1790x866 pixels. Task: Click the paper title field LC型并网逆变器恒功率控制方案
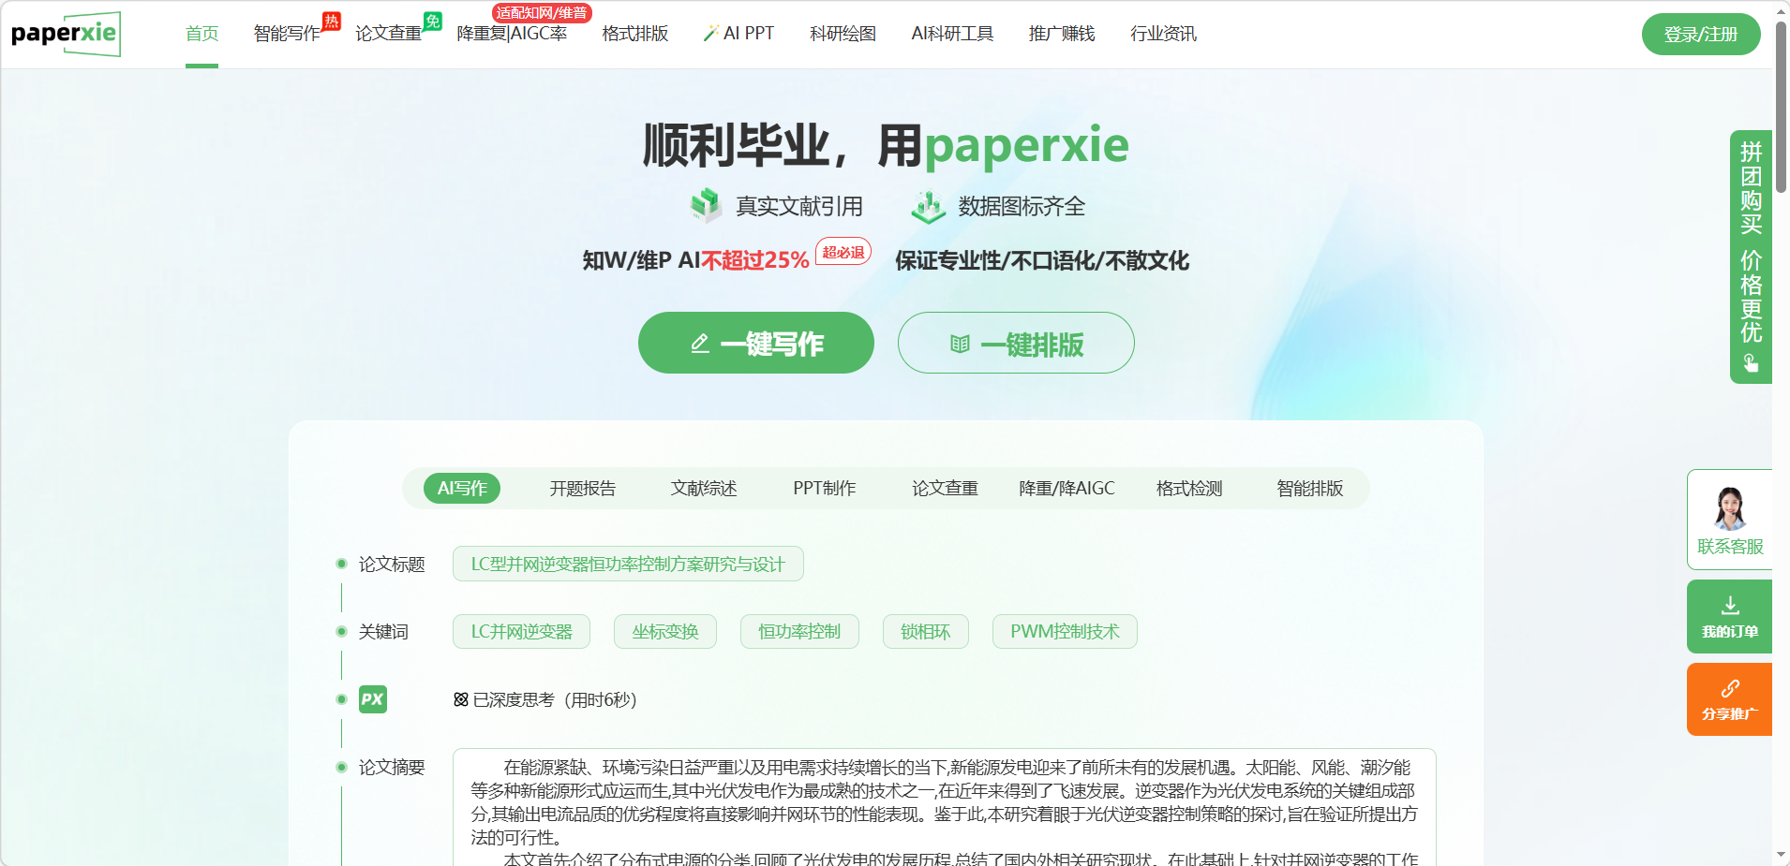[628, 564]
